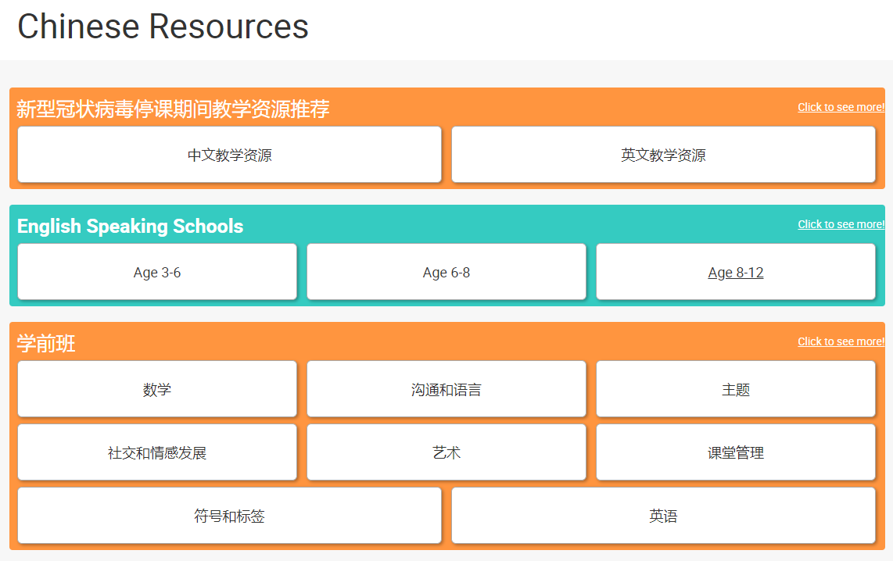The width and height of the screenshot is (893, 561).
Task: Click the Chinese Resources page title
Action: coord(163,26)
